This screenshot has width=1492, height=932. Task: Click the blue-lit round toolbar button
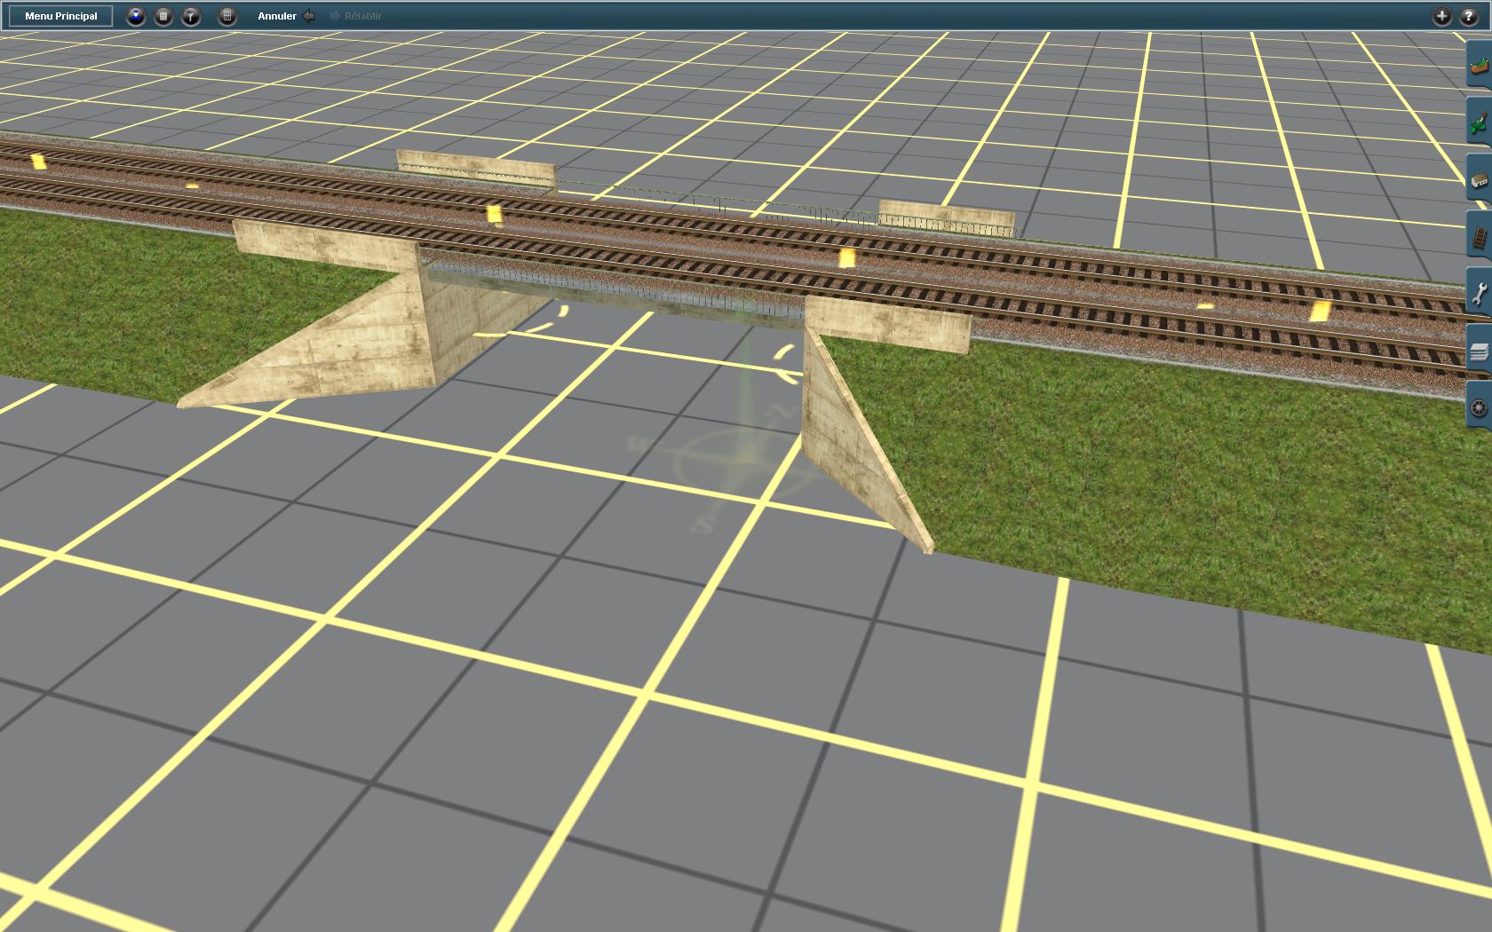136,16
